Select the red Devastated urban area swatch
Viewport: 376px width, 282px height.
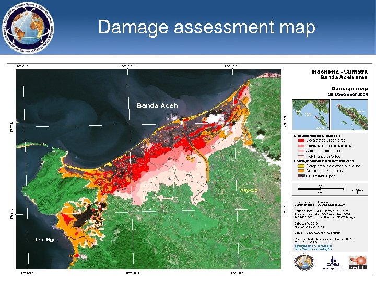301,140
